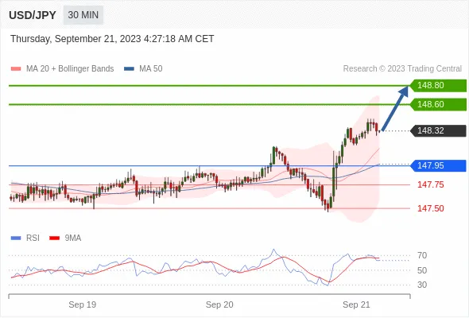
Task: Click the Sep 19 date label
Action: (82, 304)
